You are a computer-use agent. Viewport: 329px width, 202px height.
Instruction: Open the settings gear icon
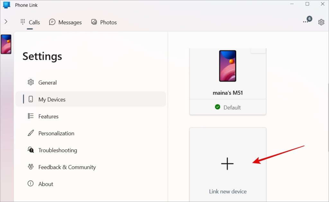(321, 22)
